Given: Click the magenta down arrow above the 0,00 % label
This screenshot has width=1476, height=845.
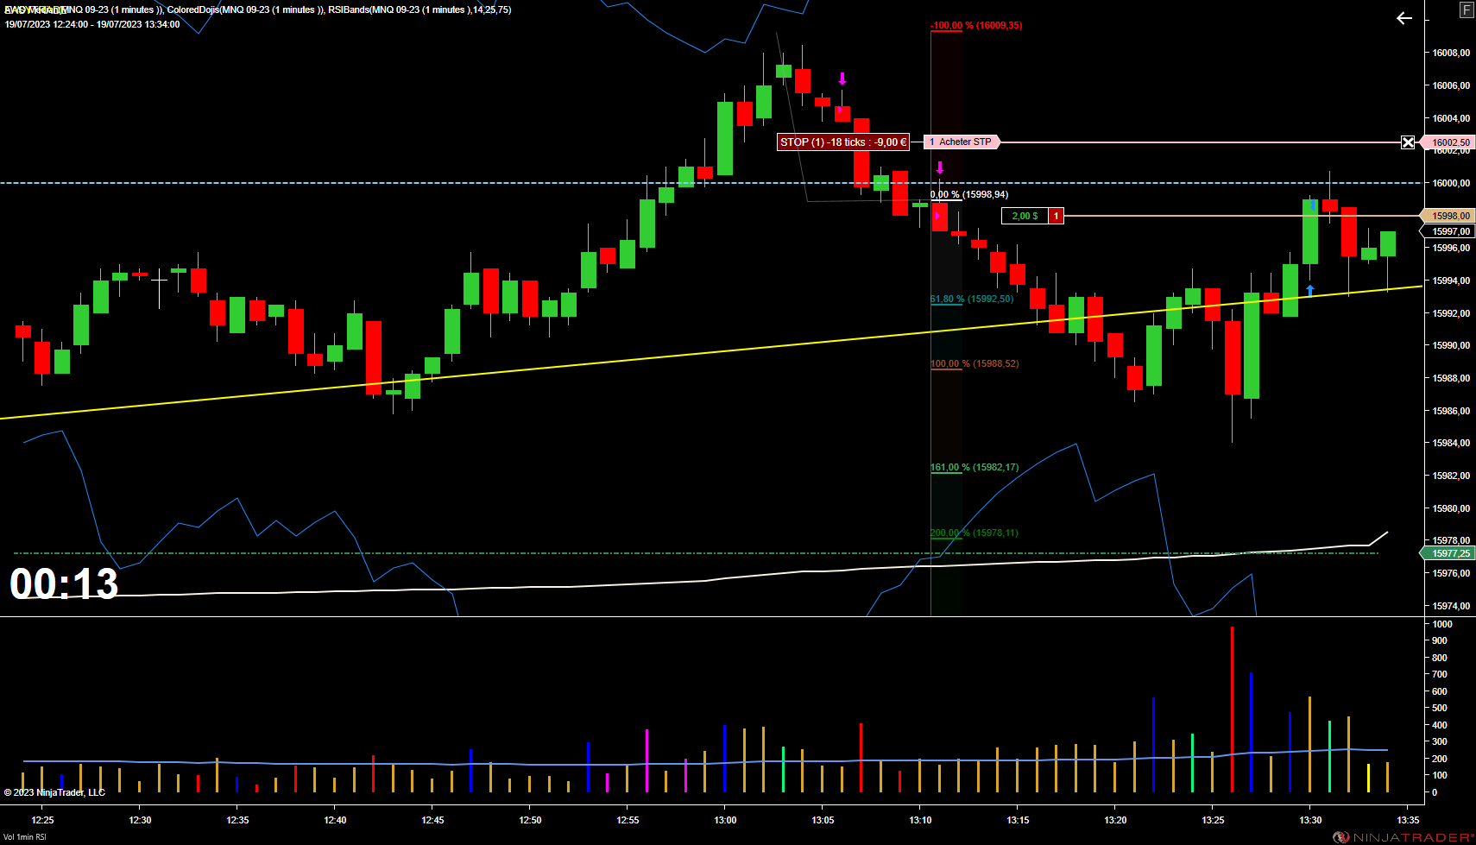Looking at the screenshot, I should (x=940, y=167).
